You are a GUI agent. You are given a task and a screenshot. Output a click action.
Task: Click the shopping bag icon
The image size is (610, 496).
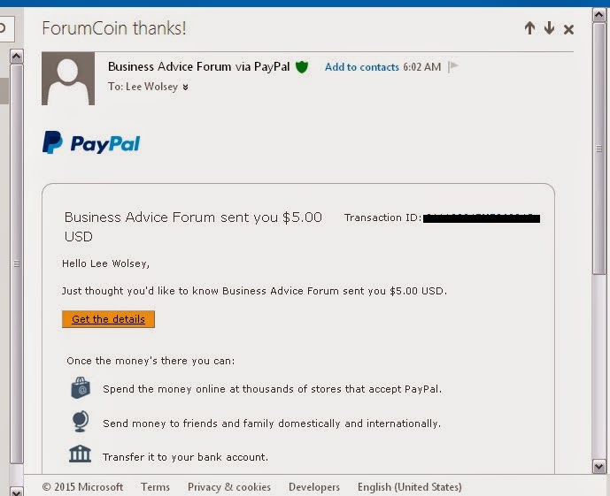tap(81, 387)
